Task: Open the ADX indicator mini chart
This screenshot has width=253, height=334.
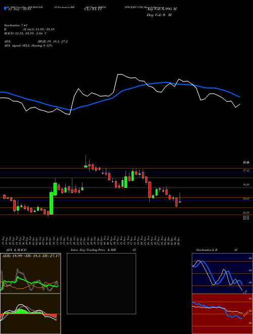Action: [x=30, y=273]
